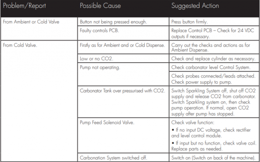The width and height of the screenshot is (260, 162).
Task: Click the 'Press button firmly.' action
Action: point(191,22)
